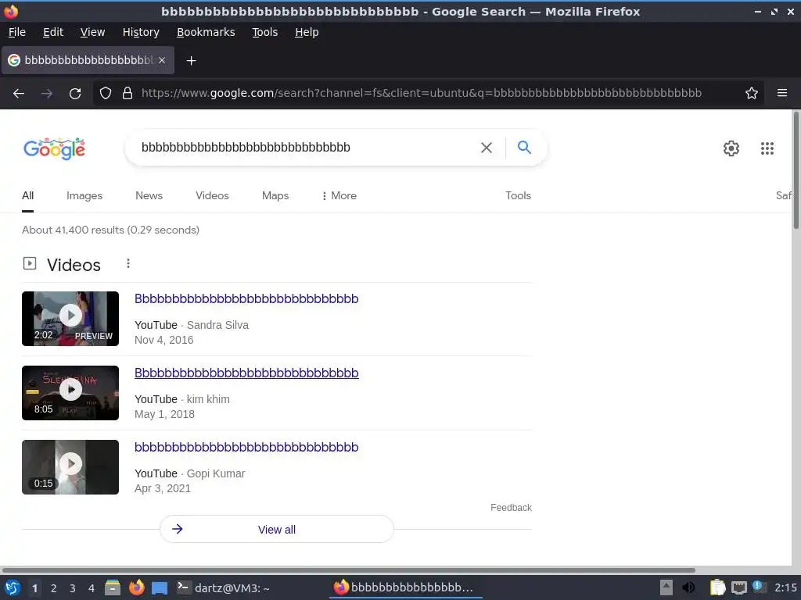Image resolution: width=801 pixels, height=600 pixels.
Task: Click the show desktop taskbar icon
Action: click(x=160, y=588)
